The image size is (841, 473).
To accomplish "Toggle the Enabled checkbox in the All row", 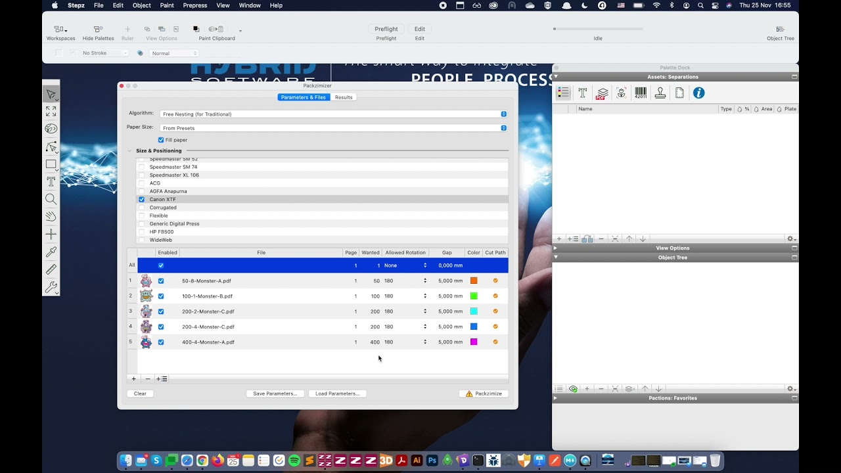I will click(x=161, y=265).
